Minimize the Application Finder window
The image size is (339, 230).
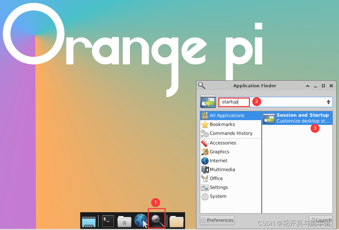(x=315, y=86)
